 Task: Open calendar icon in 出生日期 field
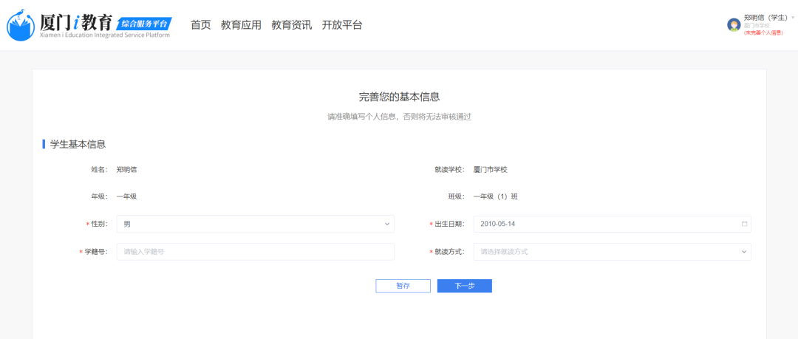tap(744, 224)
